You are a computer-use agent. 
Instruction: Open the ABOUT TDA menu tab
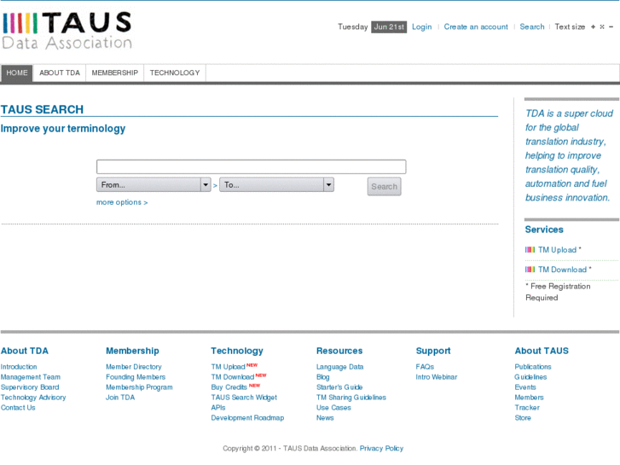[x=60, y=73]
